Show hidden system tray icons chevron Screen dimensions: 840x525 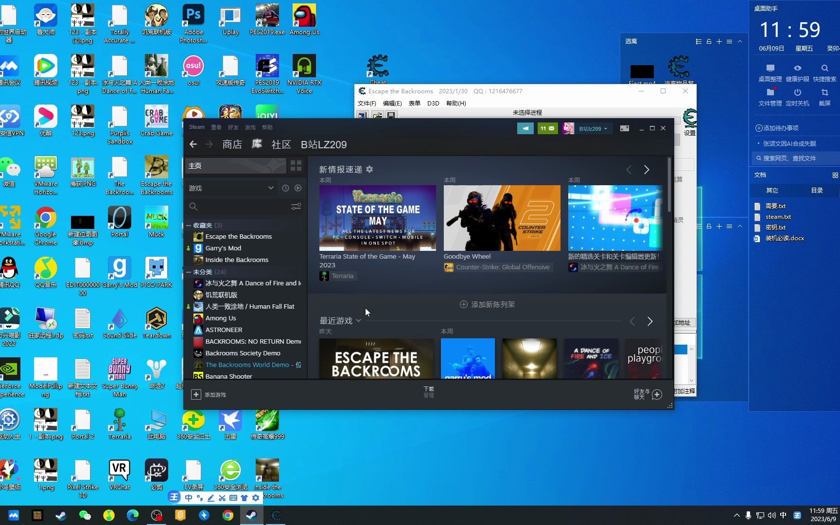[x=736, y=515]
